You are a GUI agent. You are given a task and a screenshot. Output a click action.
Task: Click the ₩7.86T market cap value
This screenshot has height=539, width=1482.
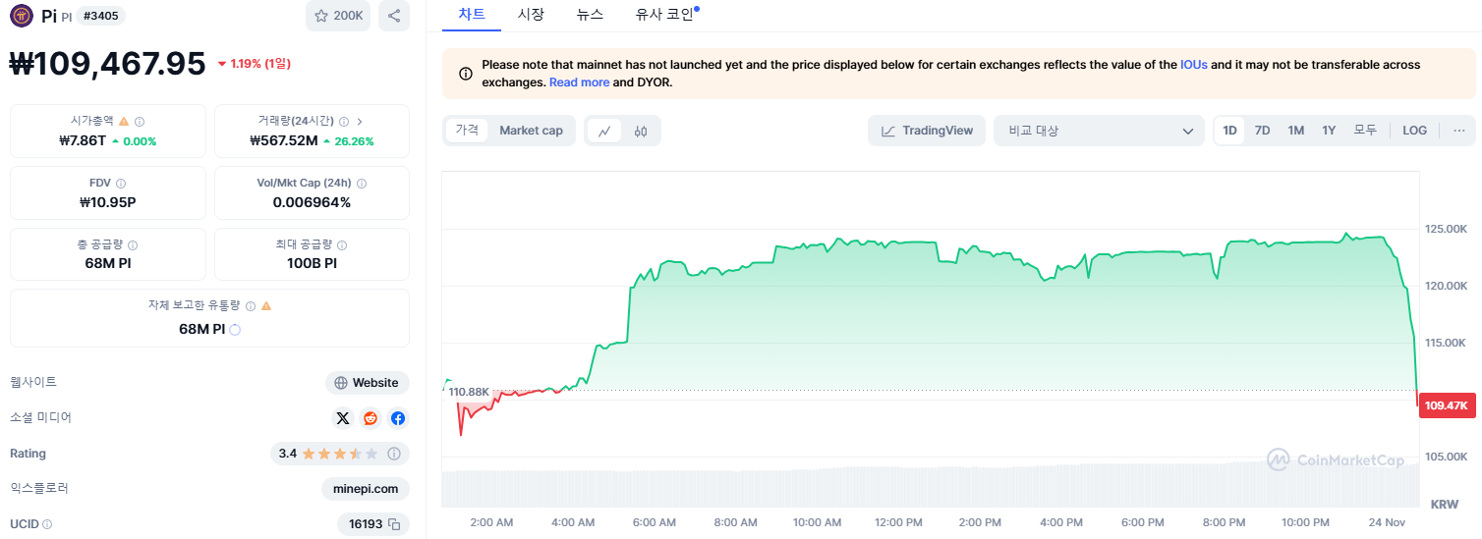83,140
